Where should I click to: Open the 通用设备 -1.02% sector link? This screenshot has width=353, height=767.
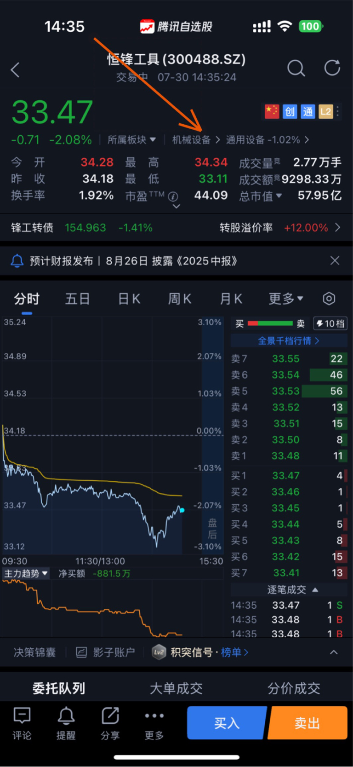pos(268,139)
